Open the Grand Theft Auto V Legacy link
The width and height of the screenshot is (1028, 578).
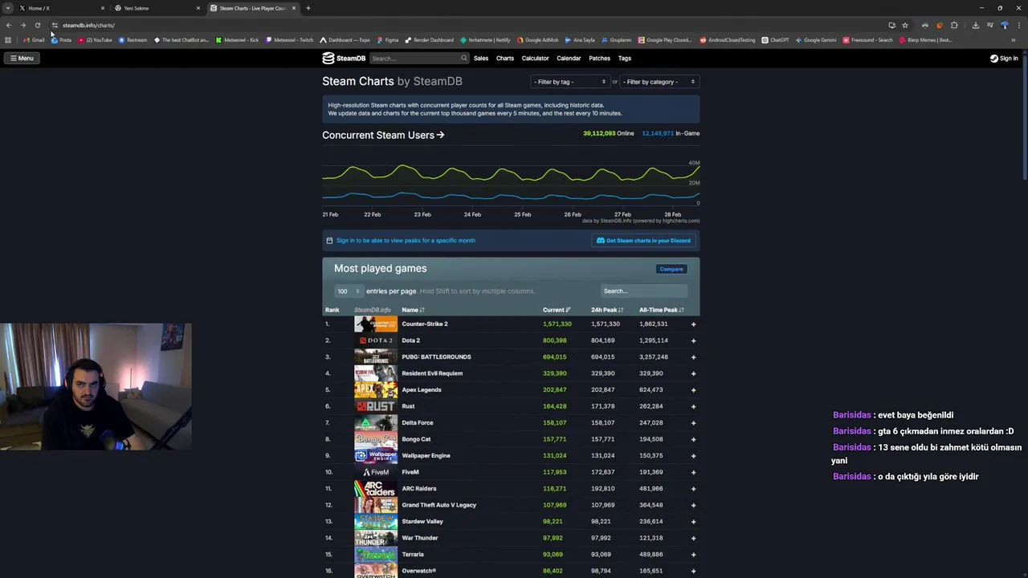click(439, 505)
